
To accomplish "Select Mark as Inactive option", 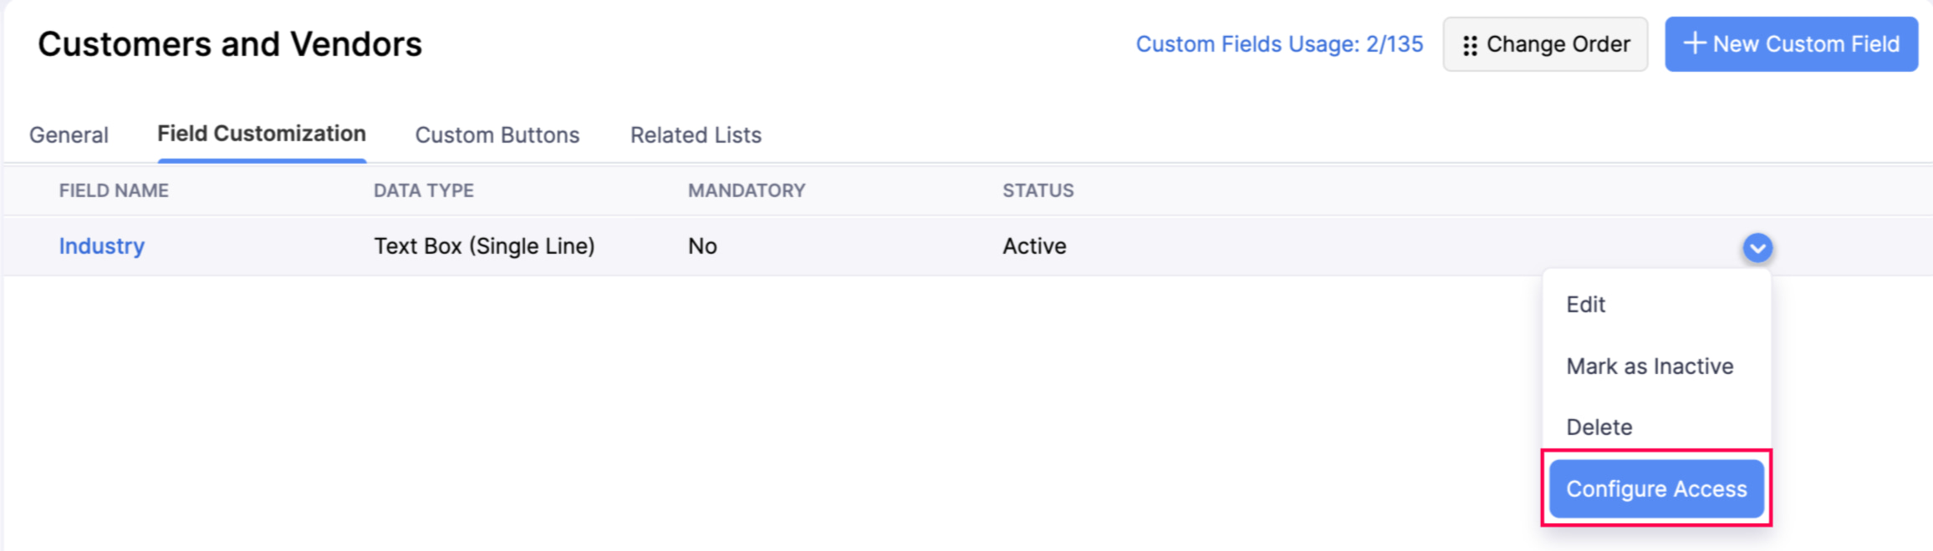I will point(1650,366).
